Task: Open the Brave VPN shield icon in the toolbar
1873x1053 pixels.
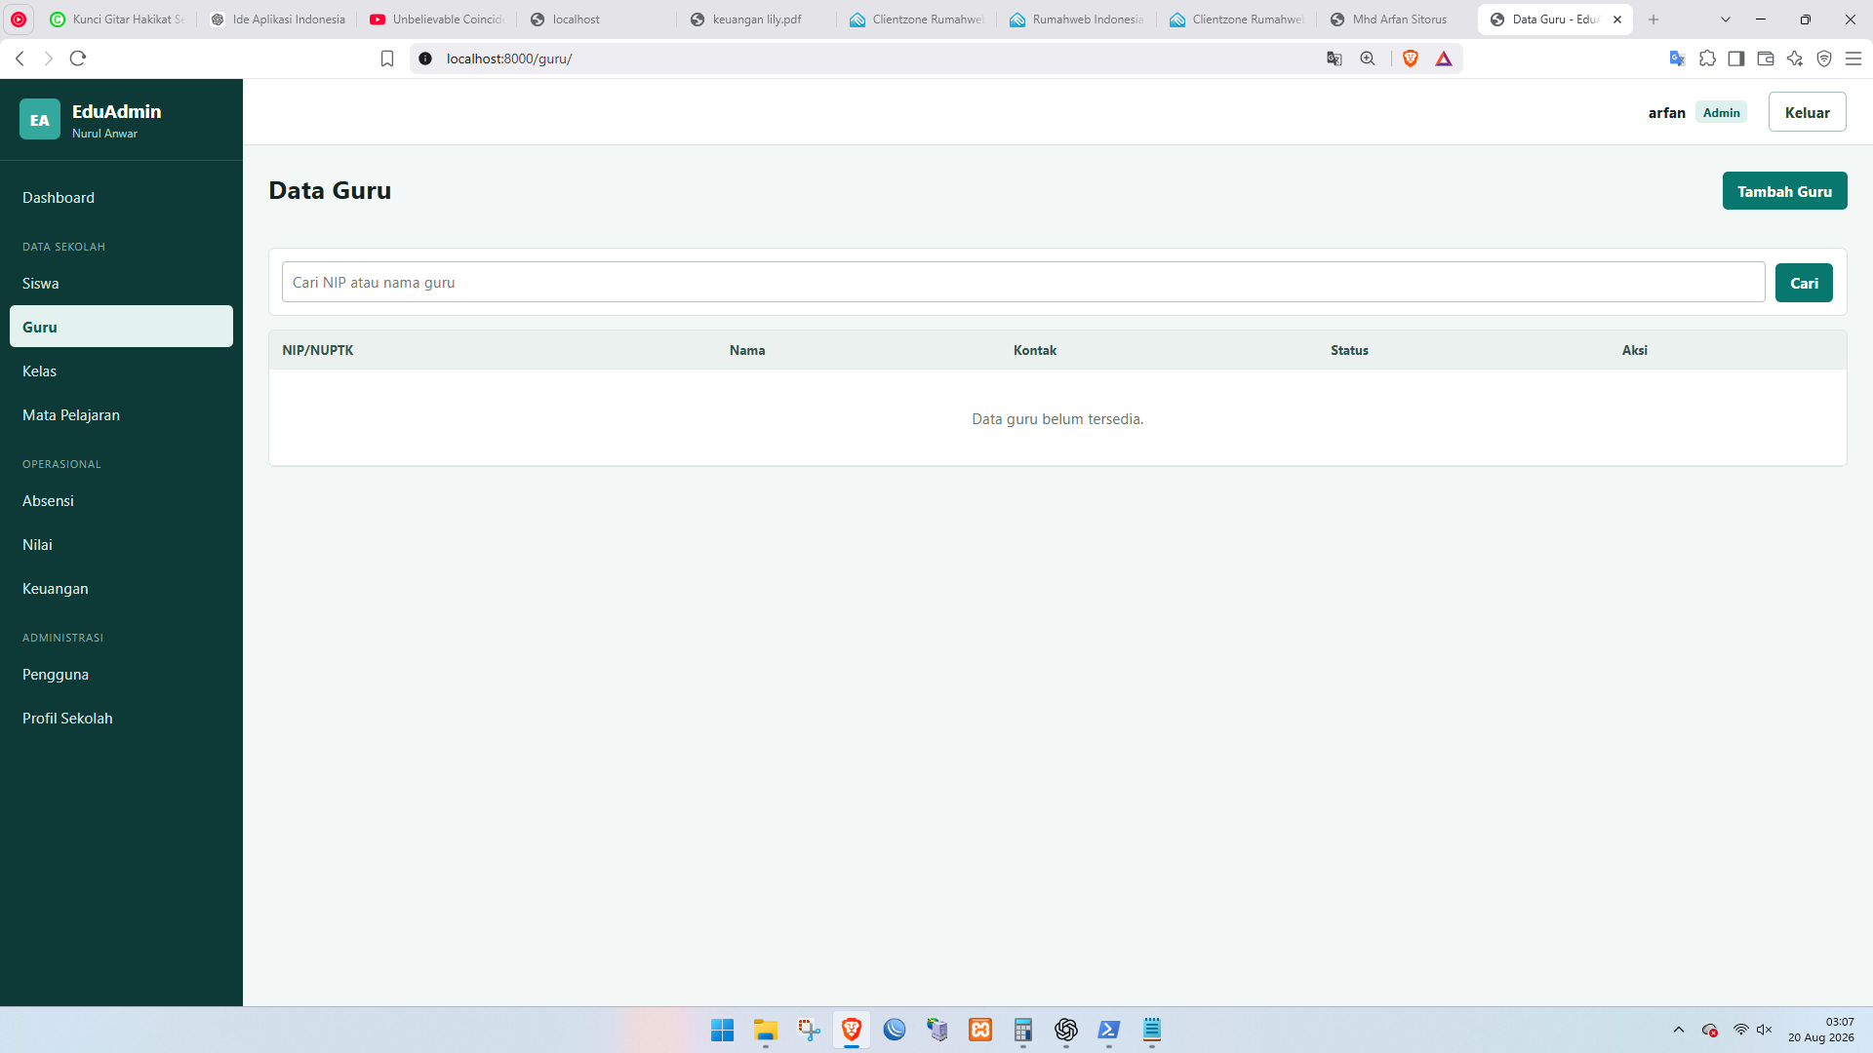Action: click(1824, 58)
